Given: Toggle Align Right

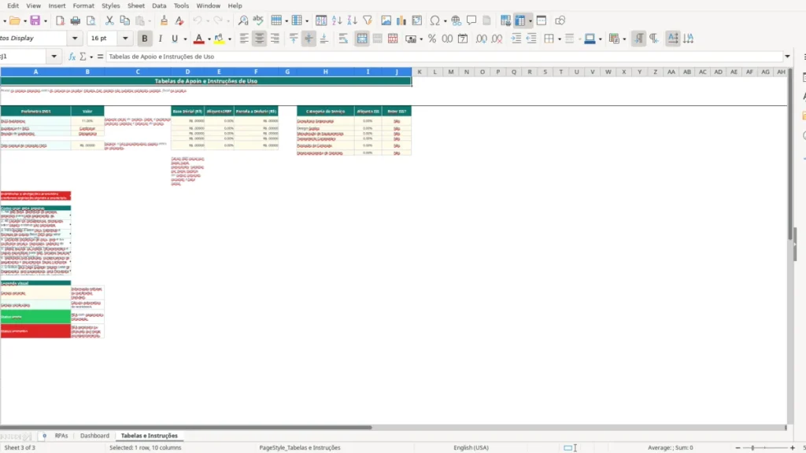Looking at the screenshot, I should click(275, 39).
